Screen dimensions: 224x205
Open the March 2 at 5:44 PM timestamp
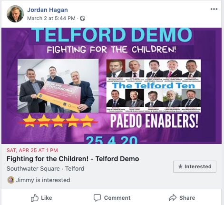(x=51, y=18)
